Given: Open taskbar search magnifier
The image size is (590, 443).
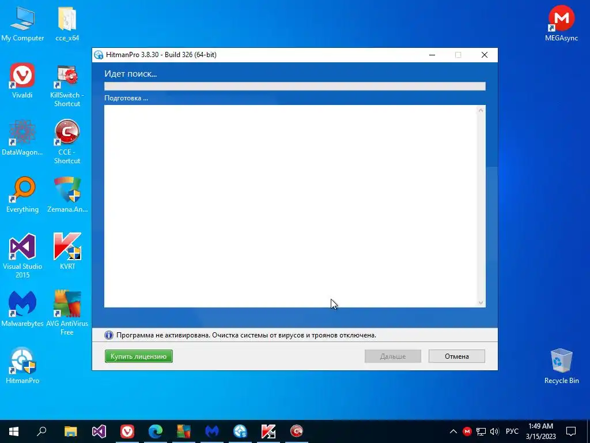Looking at the screenshot, I should pyautogui.click(x=41, y=431).
